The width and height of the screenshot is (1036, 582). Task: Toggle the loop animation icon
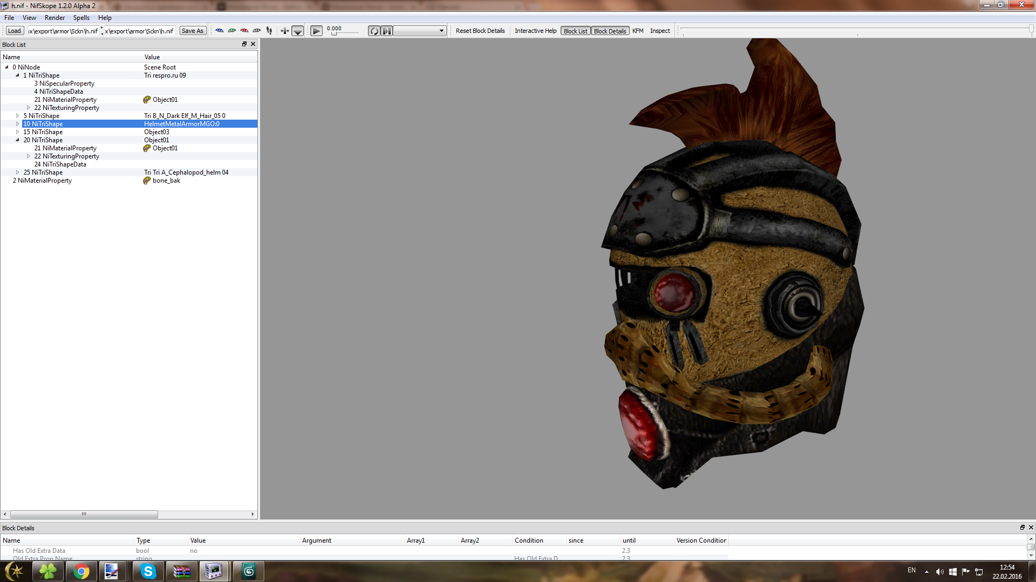coord(374,31)
